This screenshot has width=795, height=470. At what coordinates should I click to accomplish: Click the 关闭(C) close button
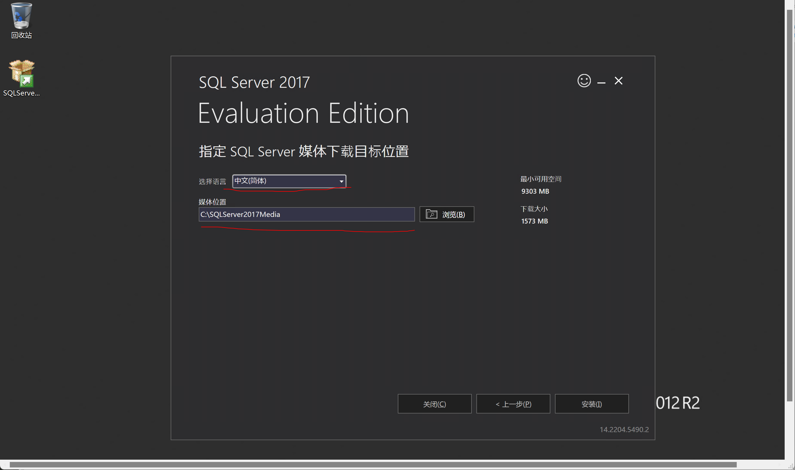pos(434,404)
